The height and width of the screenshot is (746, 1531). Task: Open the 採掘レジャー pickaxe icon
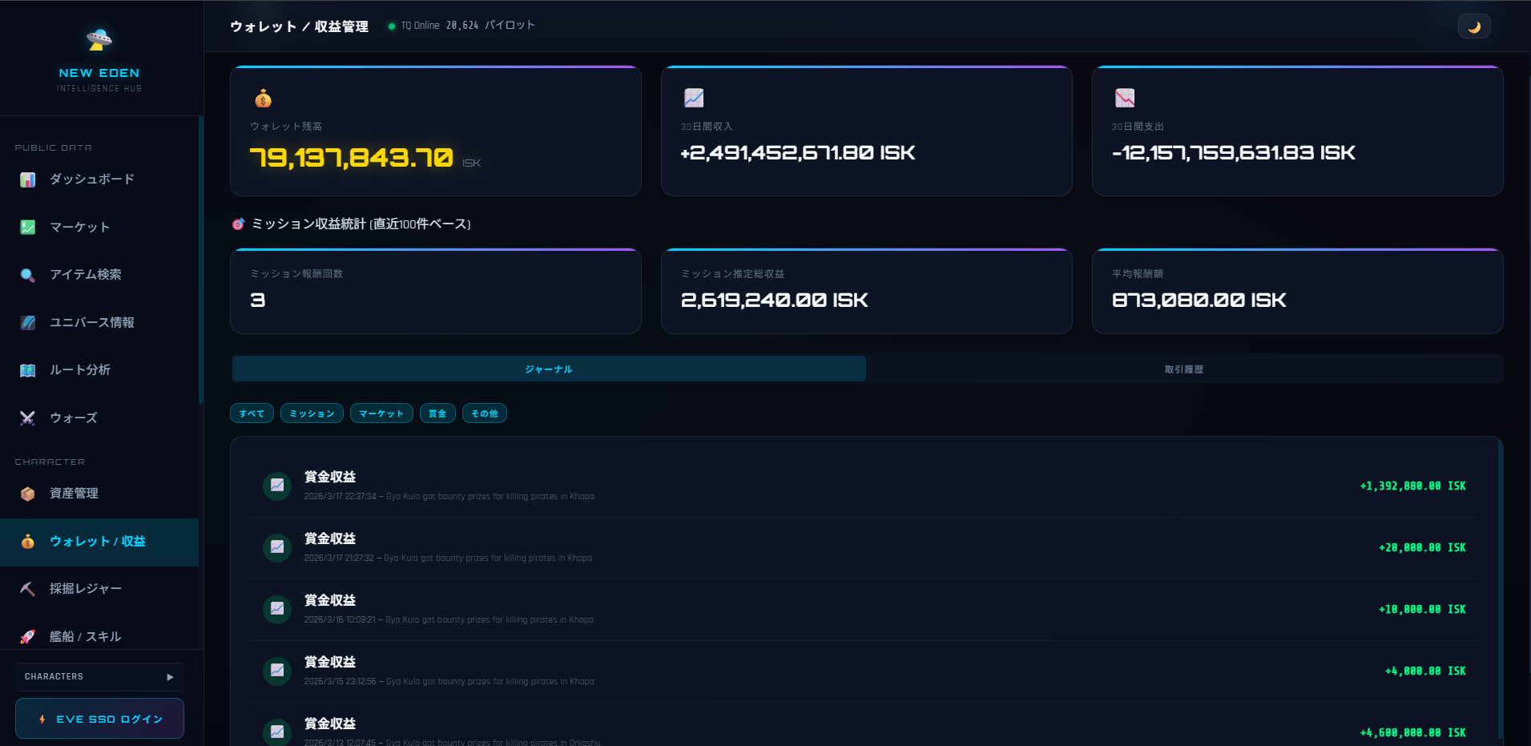[28, 589]
